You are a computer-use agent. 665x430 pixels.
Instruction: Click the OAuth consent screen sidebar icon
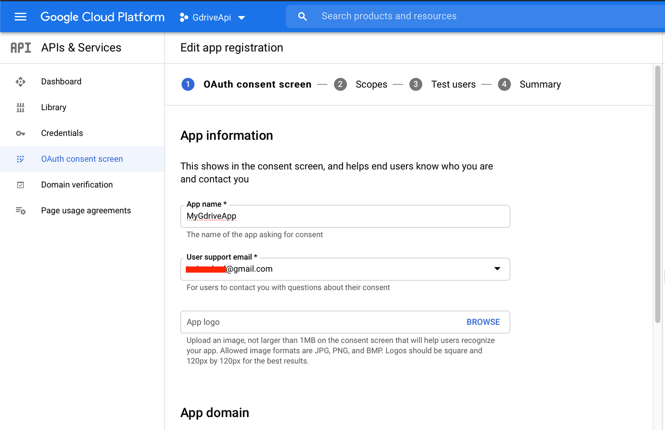[20, 159]
